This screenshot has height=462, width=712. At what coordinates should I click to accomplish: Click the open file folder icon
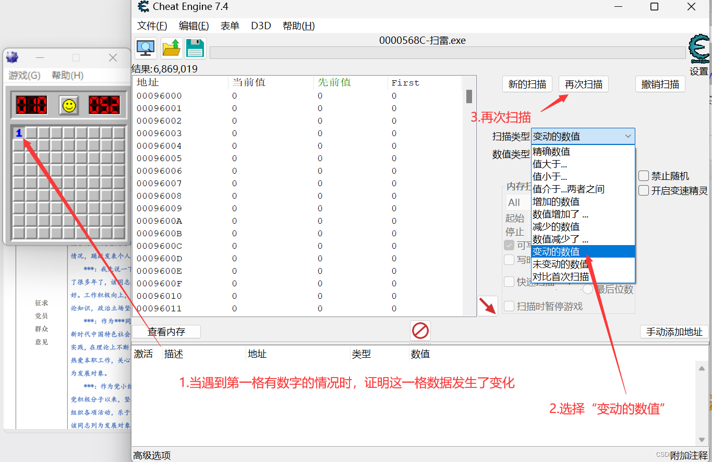[x=171, y=48]
